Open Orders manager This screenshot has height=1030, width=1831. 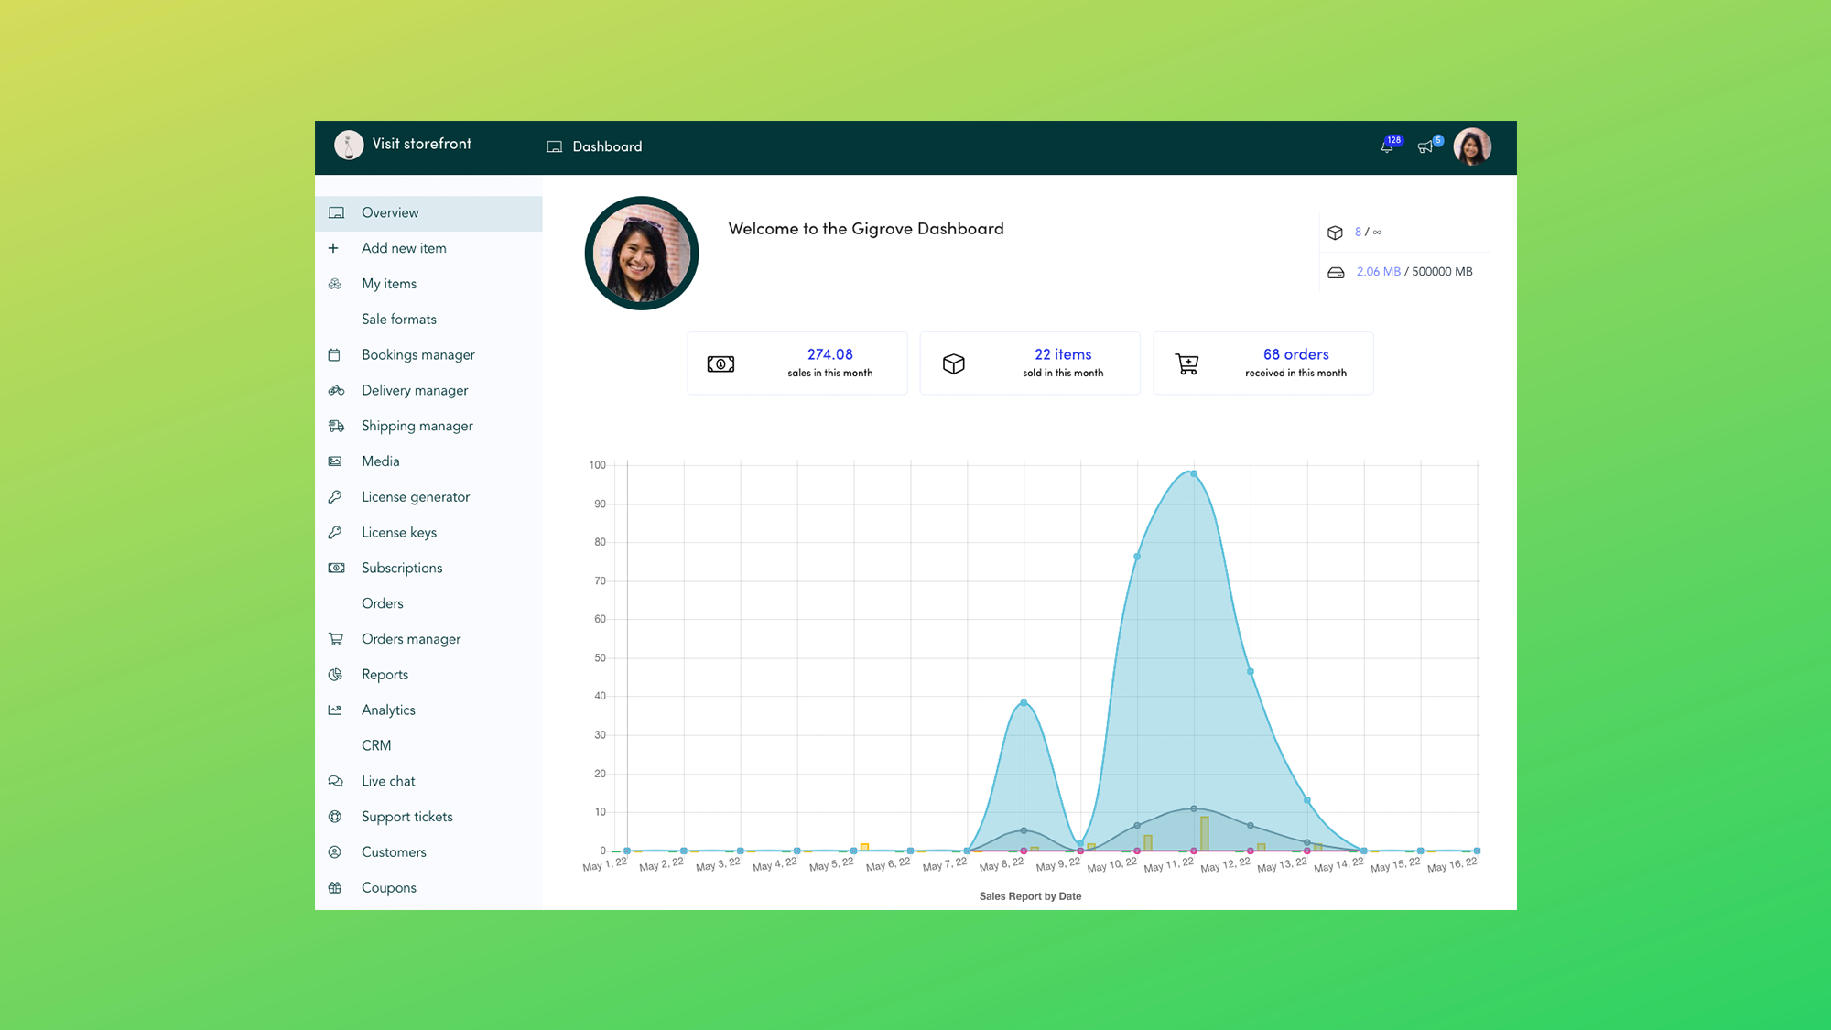point(411,639)
